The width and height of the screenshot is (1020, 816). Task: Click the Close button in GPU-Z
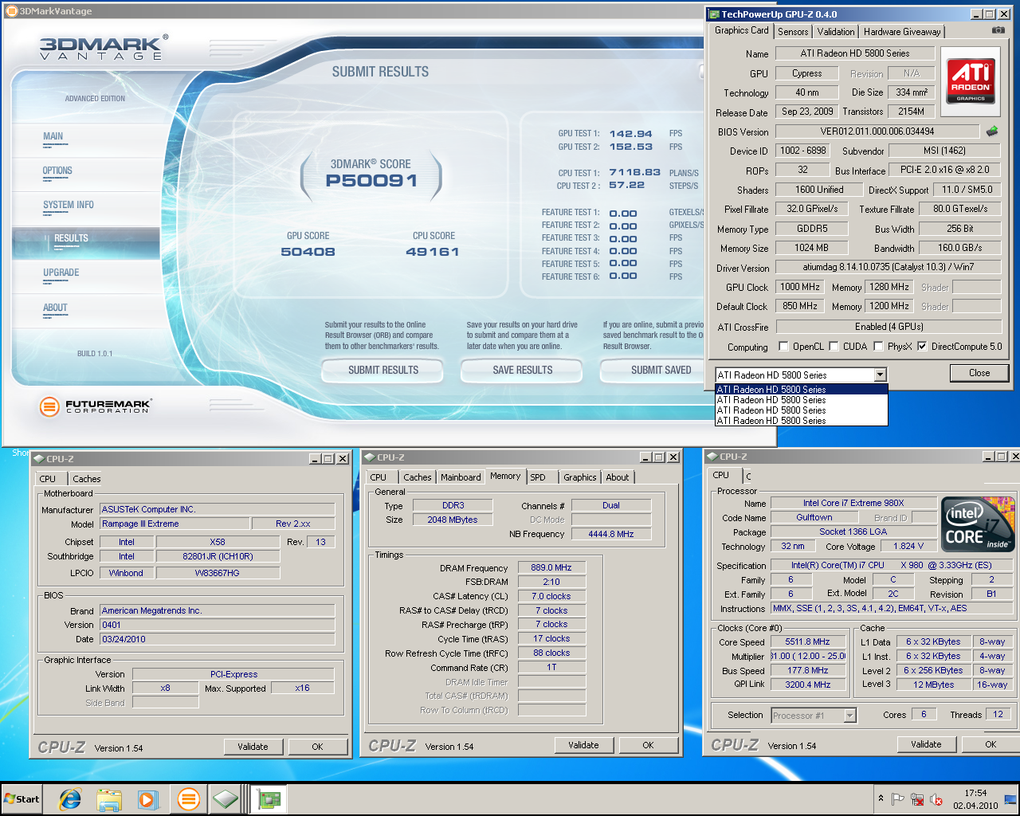(979, 373)
